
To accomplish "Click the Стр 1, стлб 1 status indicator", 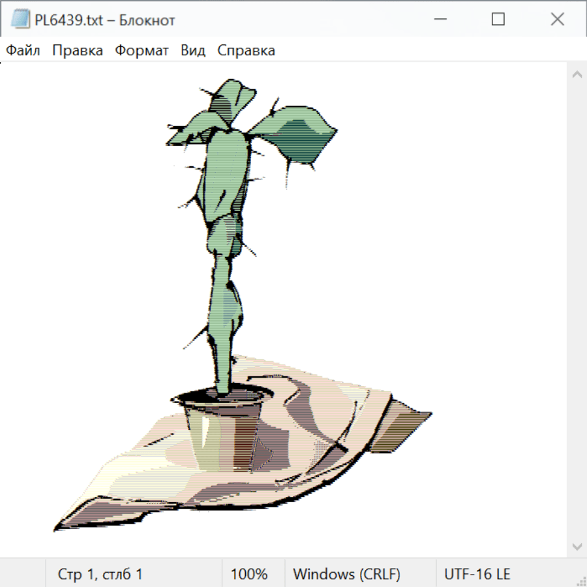I will (x=100, y=575).
